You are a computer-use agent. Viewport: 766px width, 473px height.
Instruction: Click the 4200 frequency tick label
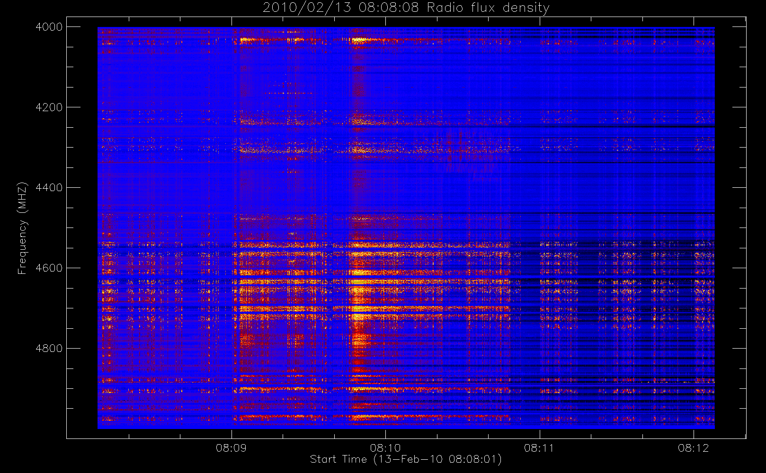[49, 107]
